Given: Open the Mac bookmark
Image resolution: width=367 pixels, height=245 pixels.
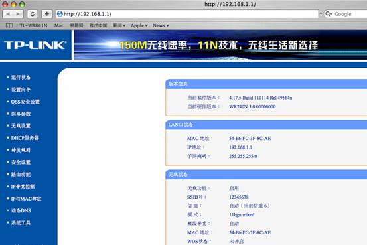Looking at the screenshot, I should (x=58, y=25).
